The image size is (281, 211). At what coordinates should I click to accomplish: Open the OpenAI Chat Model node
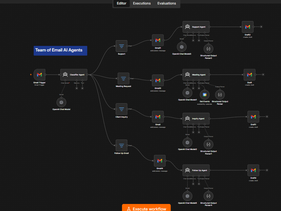point(61,102)
